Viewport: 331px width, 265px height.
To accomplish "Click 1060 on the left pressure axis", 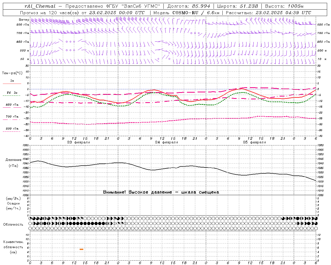I will pyautogui.click(x=26, y=145).
